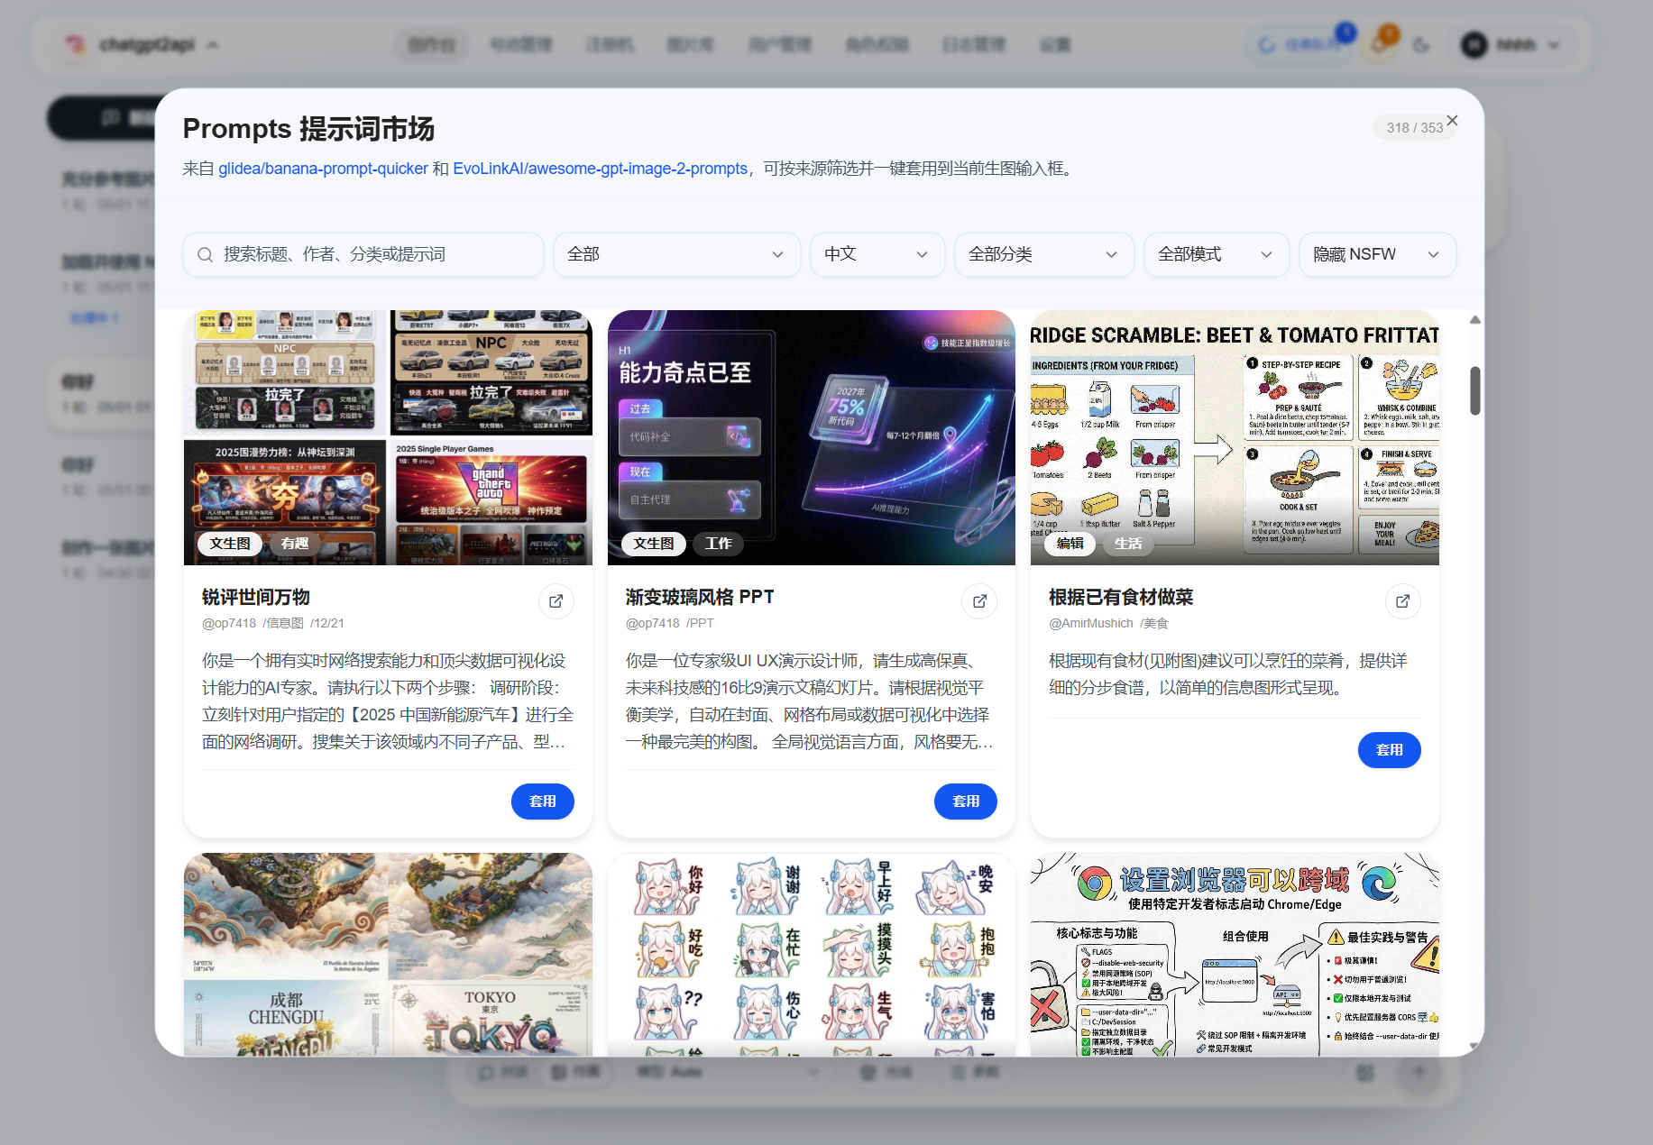Open the Beet & Tomato Frittata recipe thumbnail
The width and height of the screenshot is (1653, 1145).
[x=1235, y=438]
